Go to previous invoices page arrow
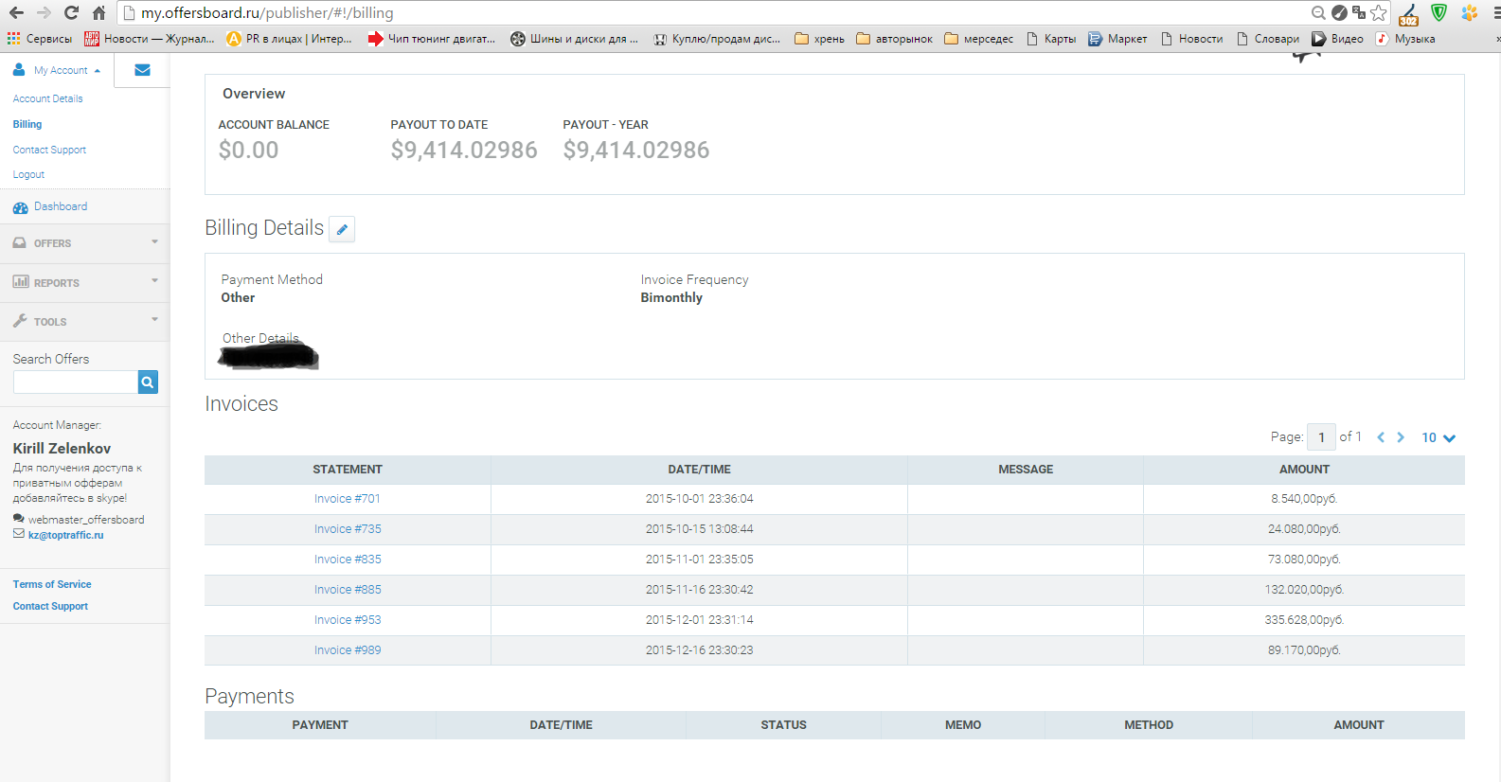This screenshot has width=1501, height=782. point(1381,437)
